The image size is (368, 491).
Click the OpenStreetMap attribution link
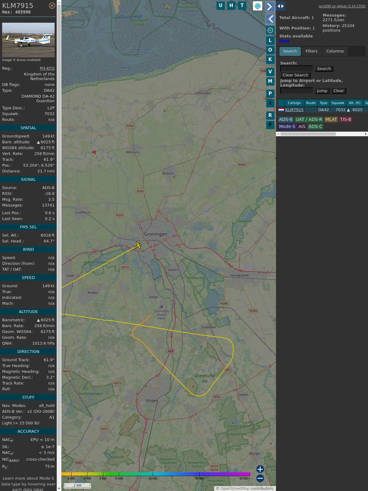pyautogui.click(x=235, y=488)
